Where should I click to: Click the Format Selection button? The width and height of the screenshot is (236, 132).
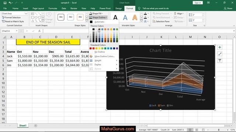(11, 18)
